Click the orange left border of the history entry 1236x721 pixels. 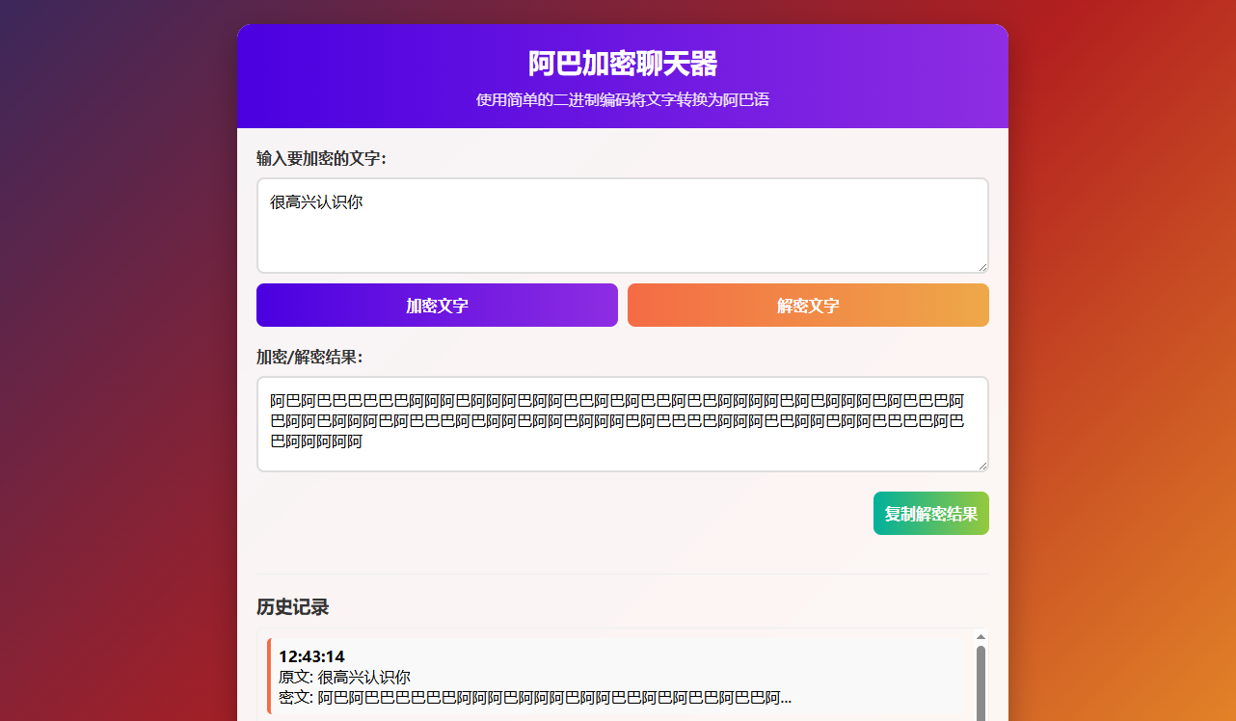tap(269, 677)
